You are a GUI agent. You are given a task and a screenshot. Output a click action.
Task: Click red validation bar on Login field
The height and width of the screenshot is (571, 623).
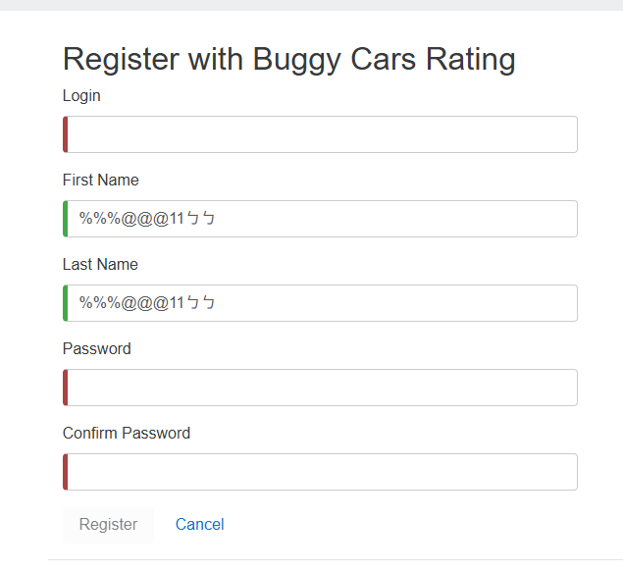coord(66,134)
